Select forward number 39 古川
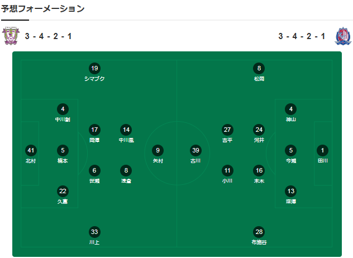The width and height of the screenshot is (353, 258). (195, 150)
